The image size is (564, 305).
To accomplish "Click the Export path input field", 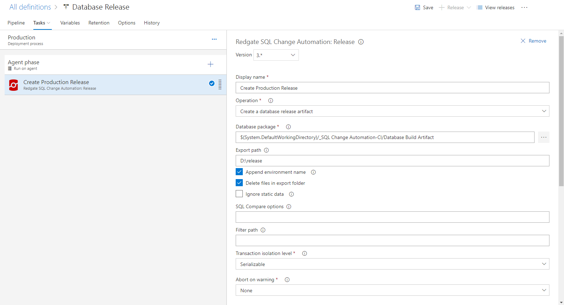I will (392, 161).
